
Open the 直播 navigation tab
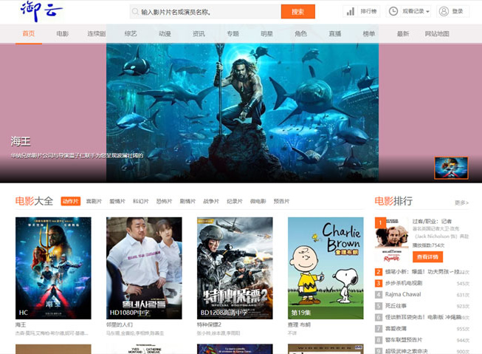click(x=335, y=33)
